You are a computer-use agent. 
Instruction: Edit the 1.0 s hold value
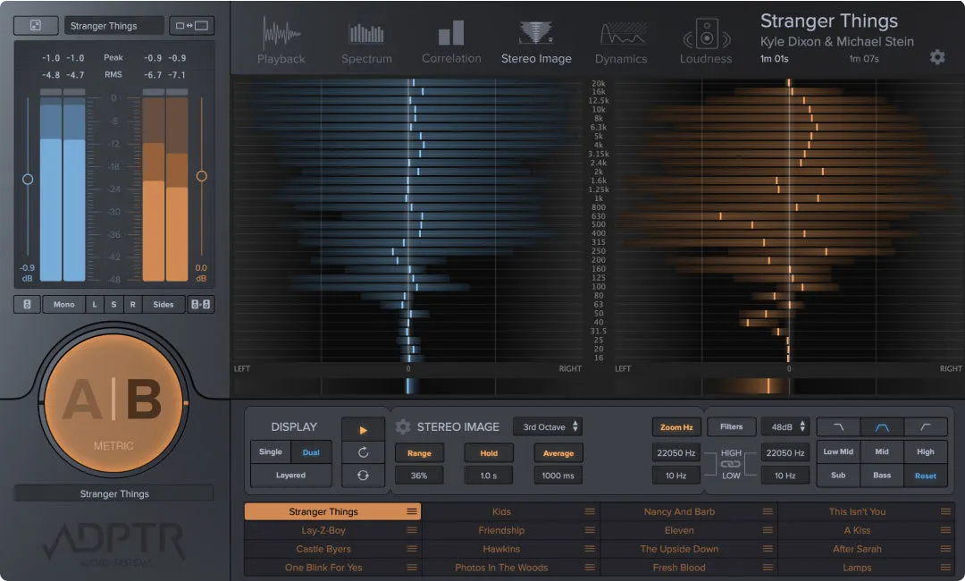coord(489,476)
